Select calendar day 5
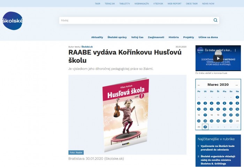The height and width of the screenshot is (167, 244). [218, 103]
